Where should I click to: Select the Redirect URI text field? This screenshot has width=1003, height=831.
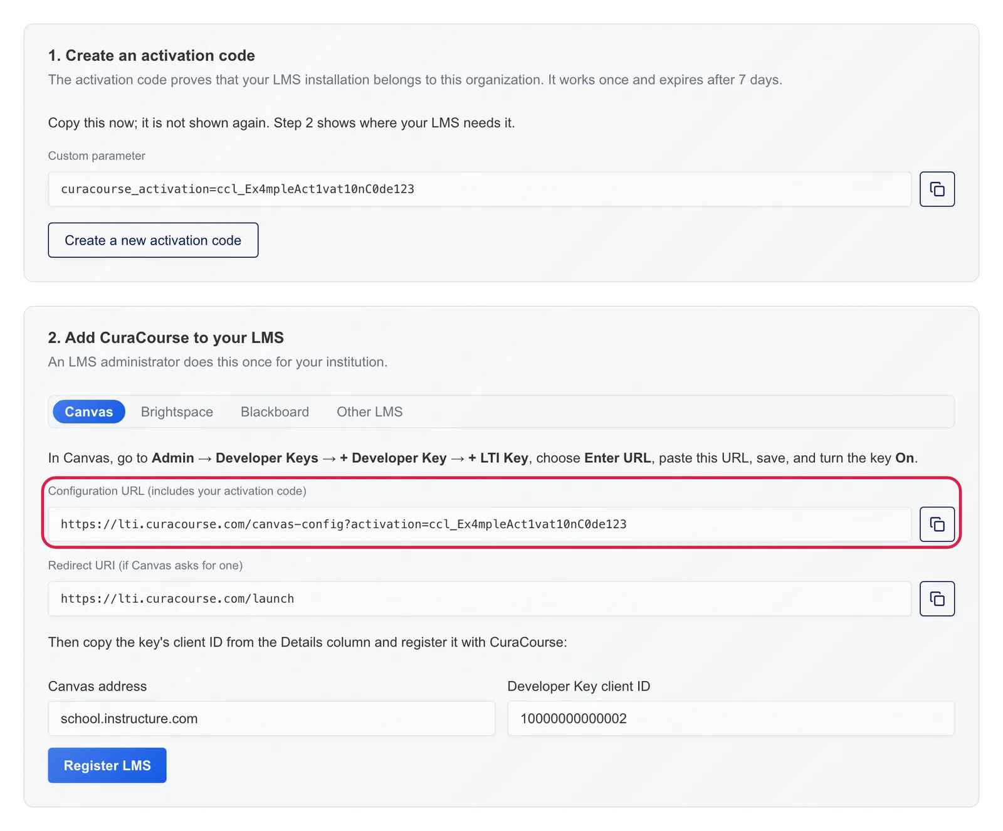[480, 599]
